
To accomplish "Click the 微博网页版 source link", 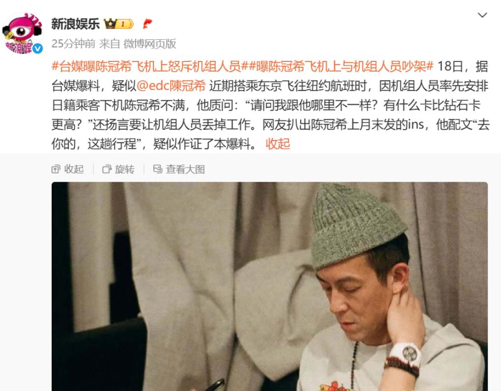I will click(x=149, y=44).
